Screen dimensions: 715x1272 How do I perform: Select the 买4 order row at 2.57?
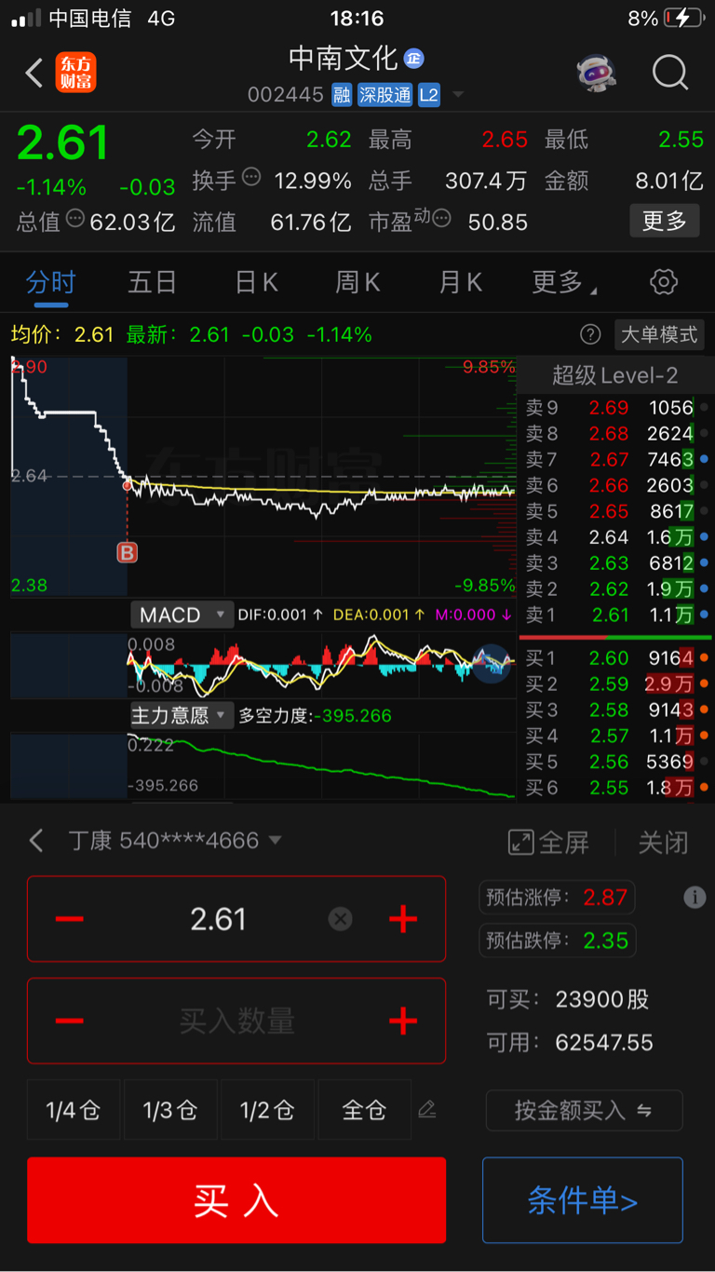coord(615,737)
